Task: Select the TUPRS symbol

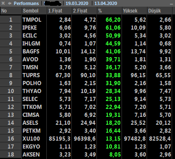Action: point(31,75)
